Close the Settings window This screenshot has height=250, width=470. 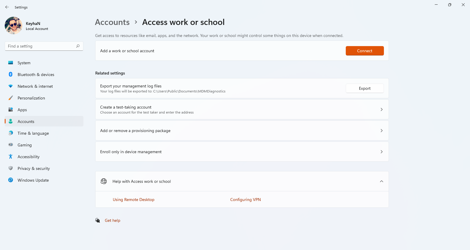(x=463, y=5)
